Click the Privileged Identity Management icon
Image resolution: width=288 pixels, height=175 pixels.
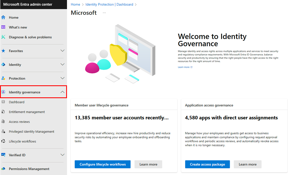coord(3,132)
